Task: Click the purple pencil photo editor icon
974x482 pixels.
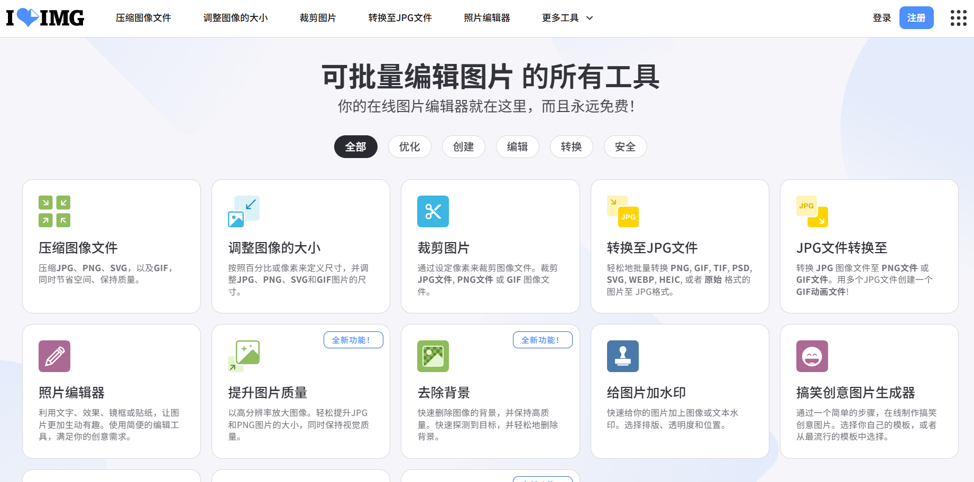Action: [x=54, y=356]
